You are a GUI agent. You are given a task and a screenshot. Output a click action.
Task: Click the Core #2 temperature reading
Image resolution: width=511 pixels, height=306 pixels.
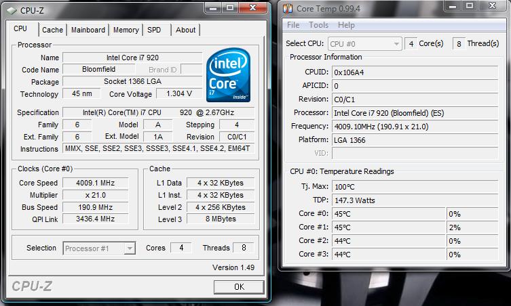[x=388, y=241]
